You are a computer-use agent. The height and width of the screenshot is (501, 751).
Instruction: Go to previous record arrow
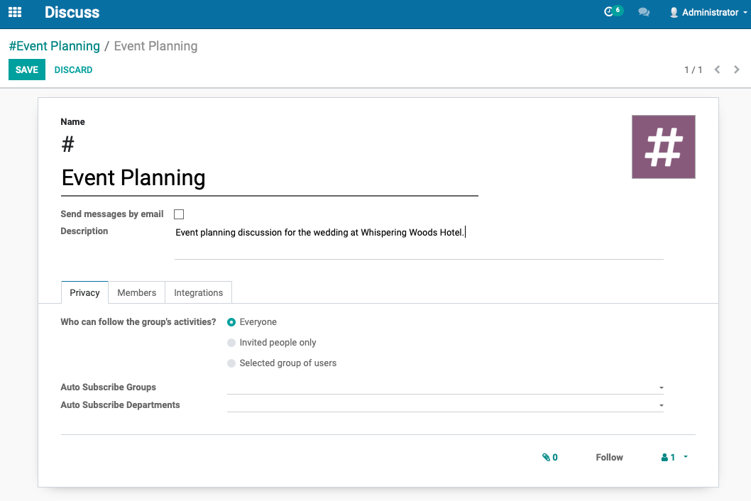[x=717, y=70]
